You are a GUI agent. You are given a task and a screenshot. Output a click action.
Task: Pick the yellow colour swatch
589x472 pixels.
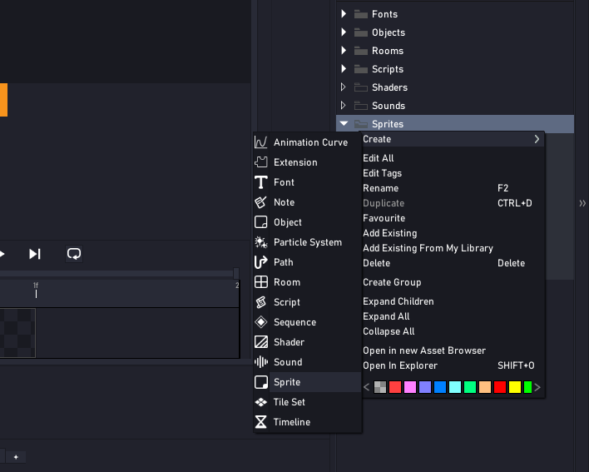coord(515,387)
